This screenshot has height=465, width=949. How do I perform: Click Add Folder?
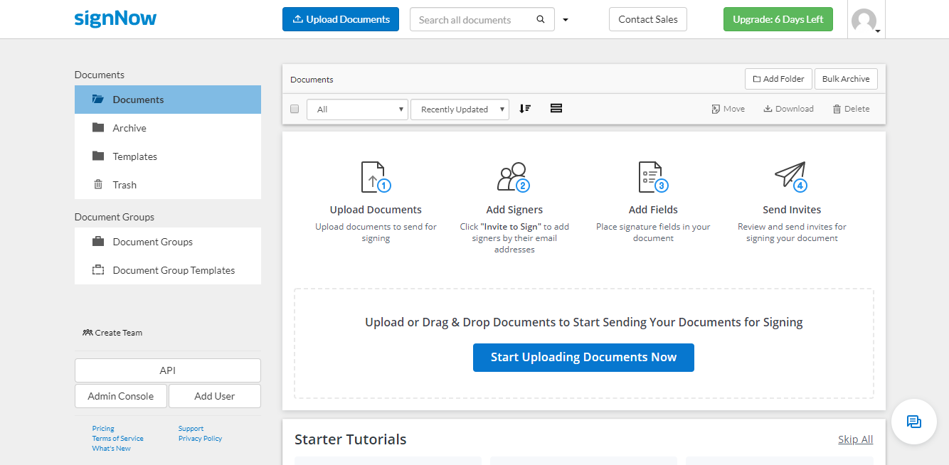point(778,79)
